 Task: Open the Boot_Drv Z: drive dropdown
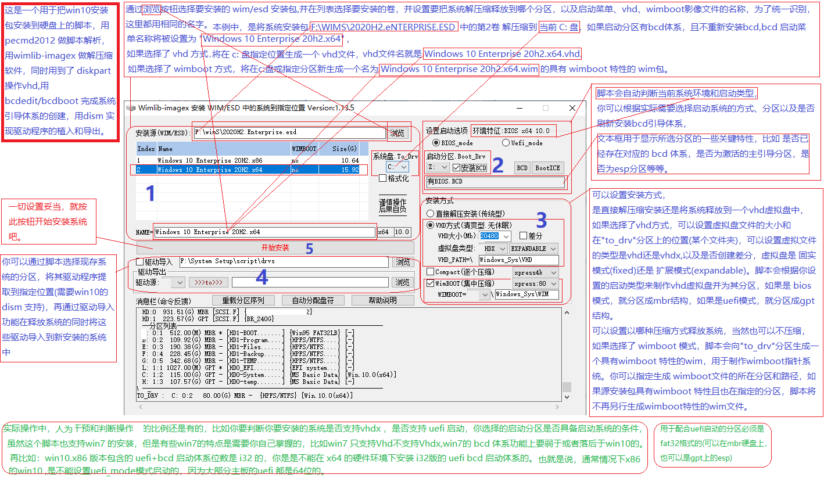point(437,167)
